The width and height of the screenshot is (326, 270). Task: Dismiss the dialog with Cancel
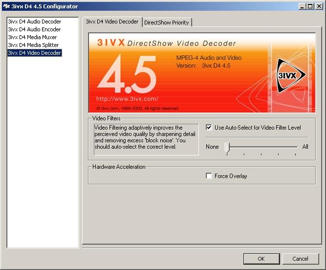pyautogui.click(x=301, y=259)
